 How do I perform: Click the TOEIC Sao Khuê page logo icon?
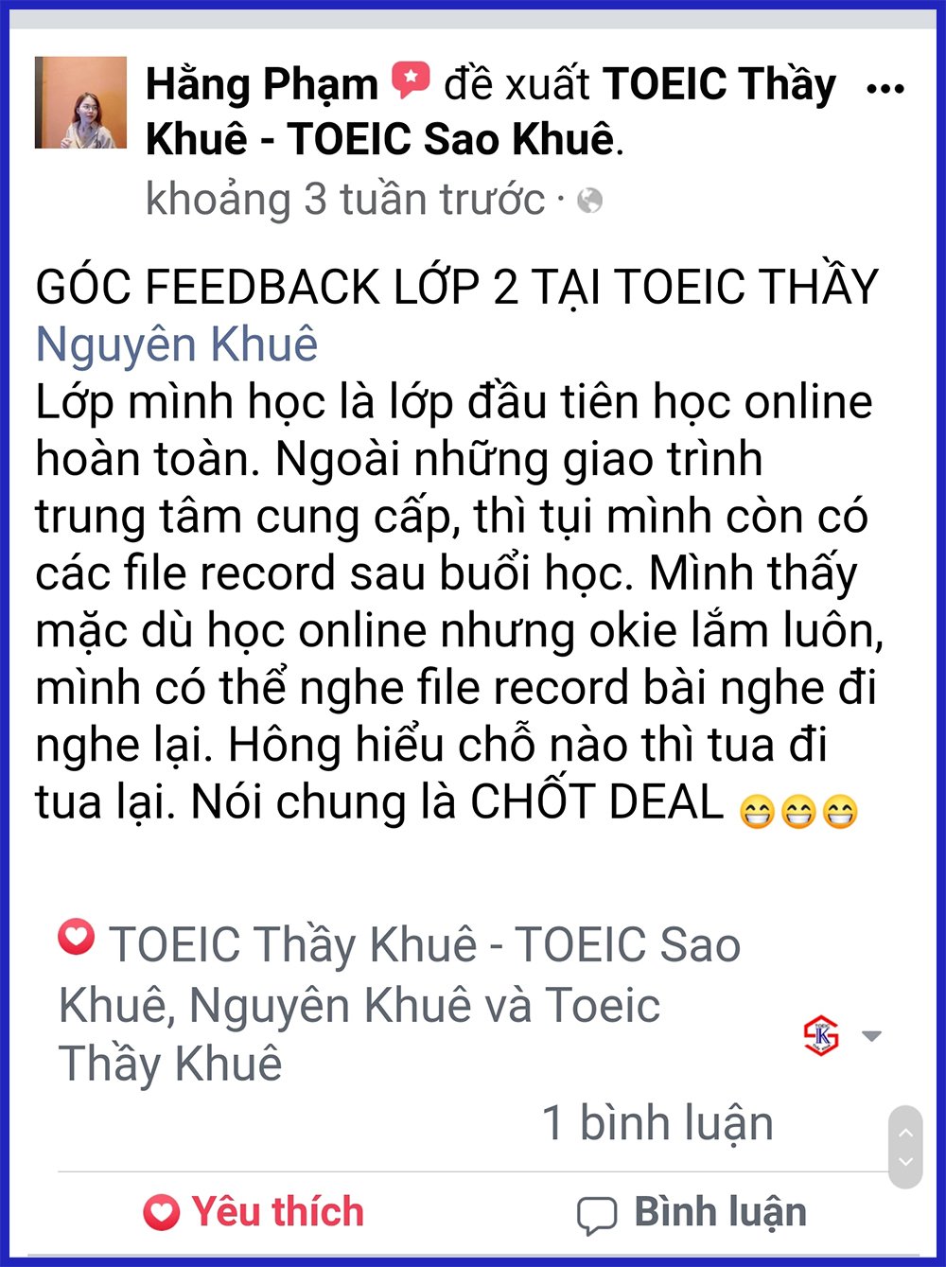pos(821,1035)
